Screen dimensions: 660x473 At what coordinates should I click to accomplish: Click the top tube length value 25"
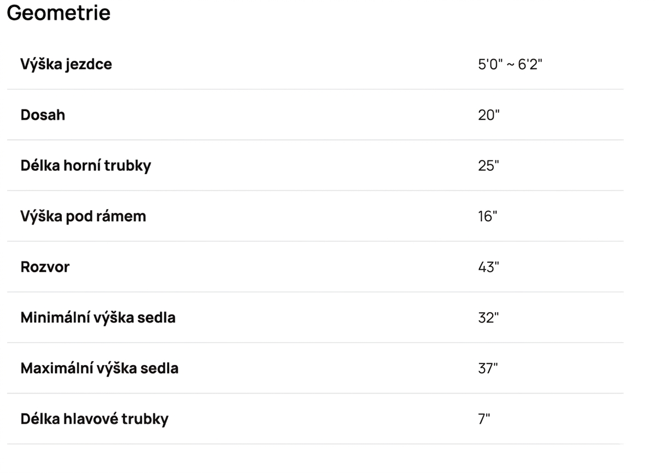click(489, 166)
